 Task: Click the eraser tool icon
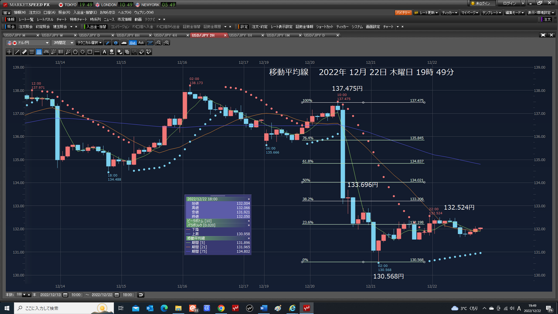142,52
